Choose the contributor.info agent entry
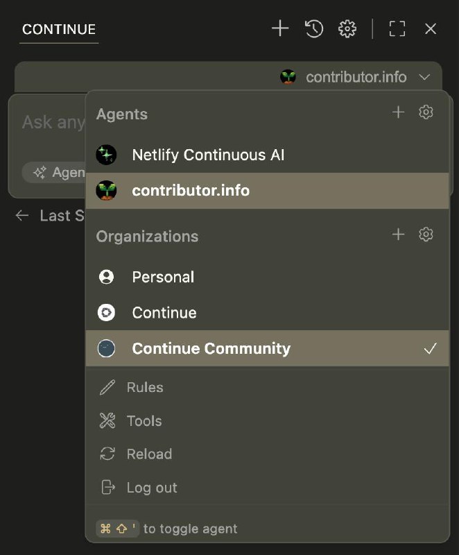The image size is (459, 555). [x=190, y=189]
